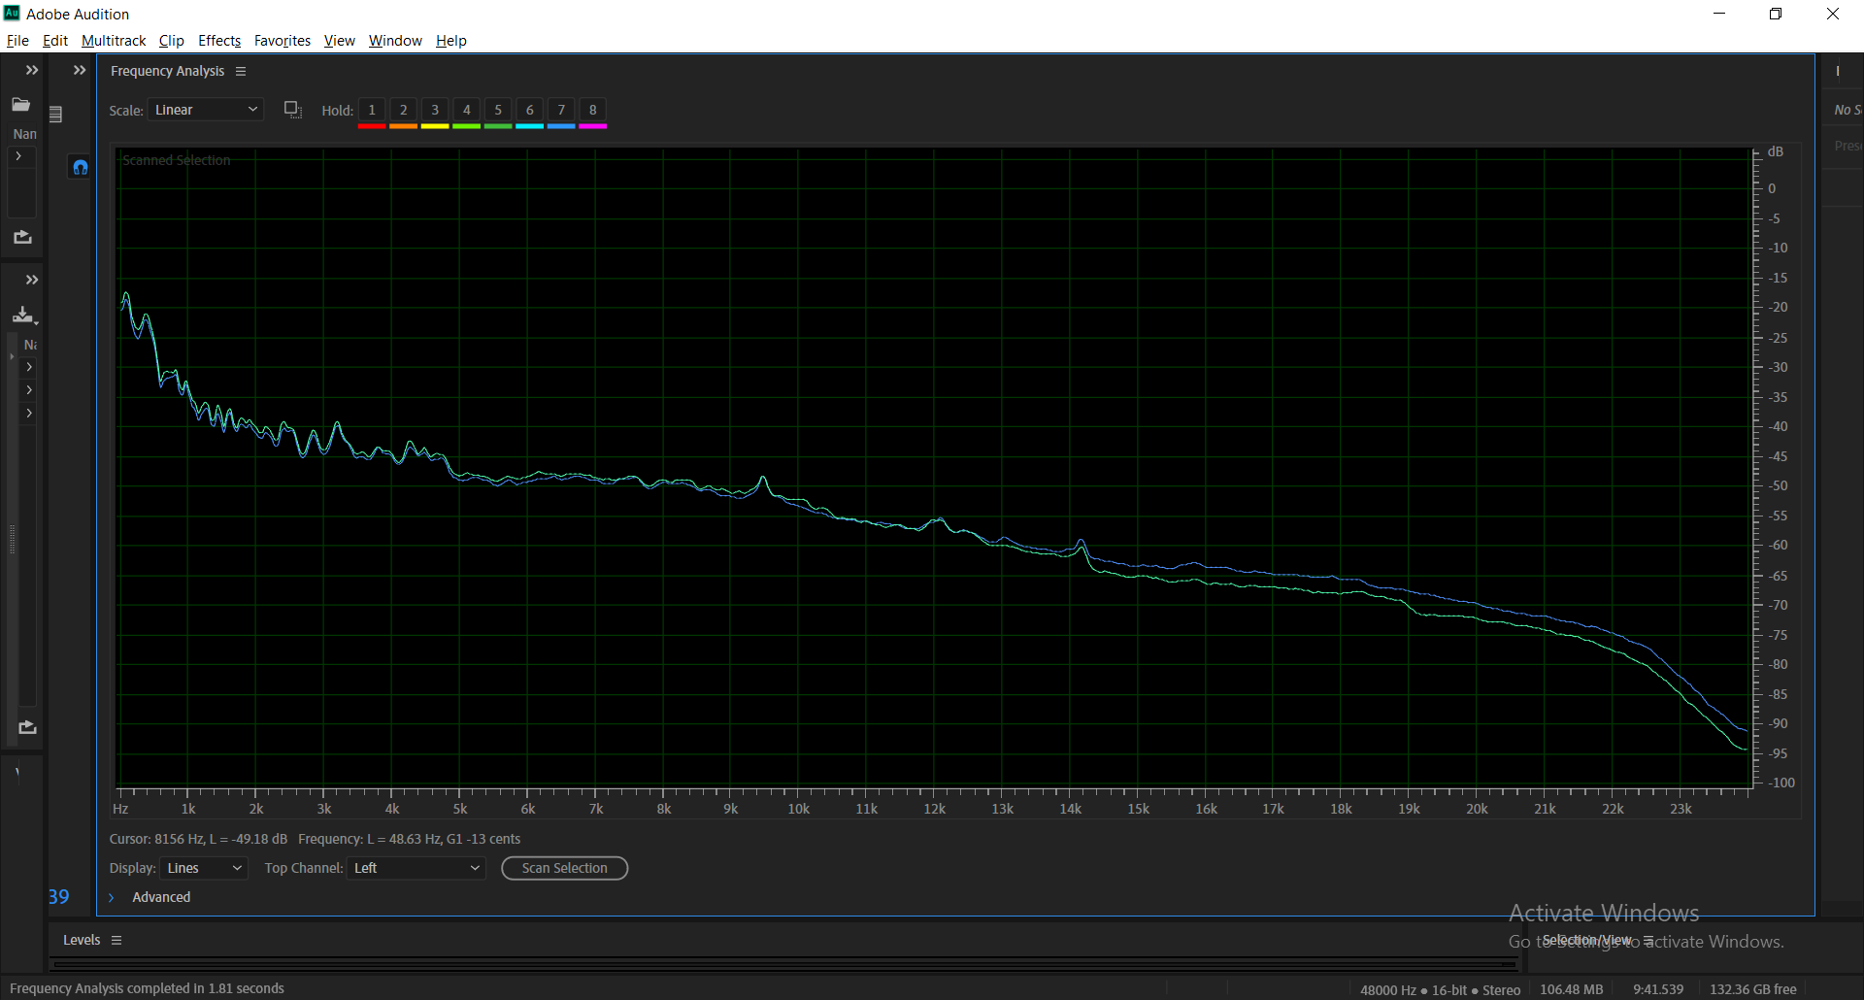Toggle the blue snapping magnet icon
Screen dimensions: 1864x1000
[x=81, y=167]
